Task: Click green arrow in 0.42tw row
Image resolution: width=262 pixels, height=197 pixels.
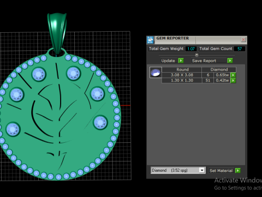Action: click(x=233, y=80)
